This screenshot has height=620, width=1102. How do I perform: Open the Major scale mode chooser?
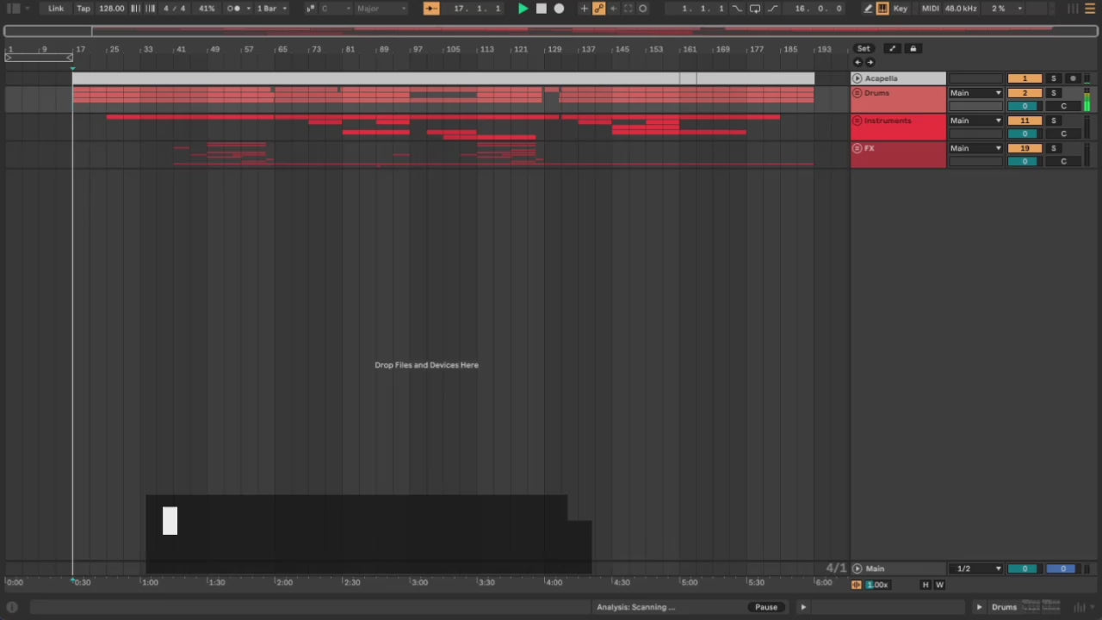(x=381, y=9)
